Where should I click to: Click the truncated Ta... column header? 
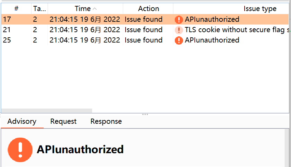click(x=39, y=9)
